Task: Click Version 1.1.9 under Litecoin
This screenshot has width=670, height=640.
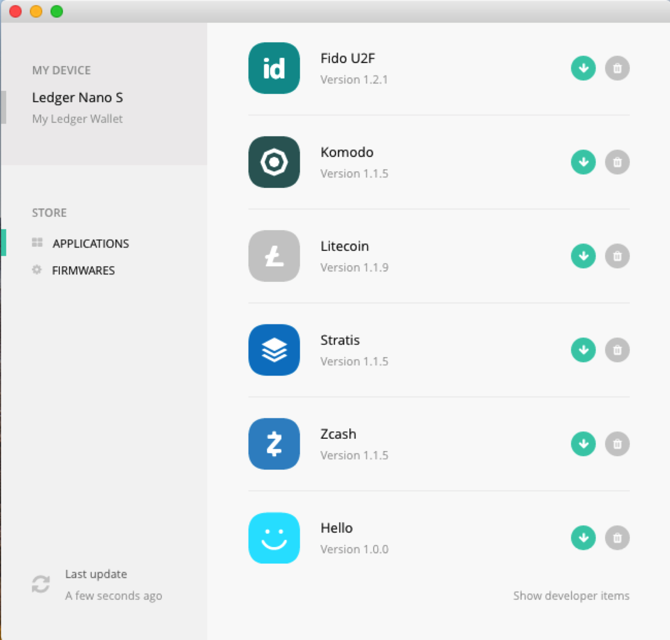Action: (354, 267)
